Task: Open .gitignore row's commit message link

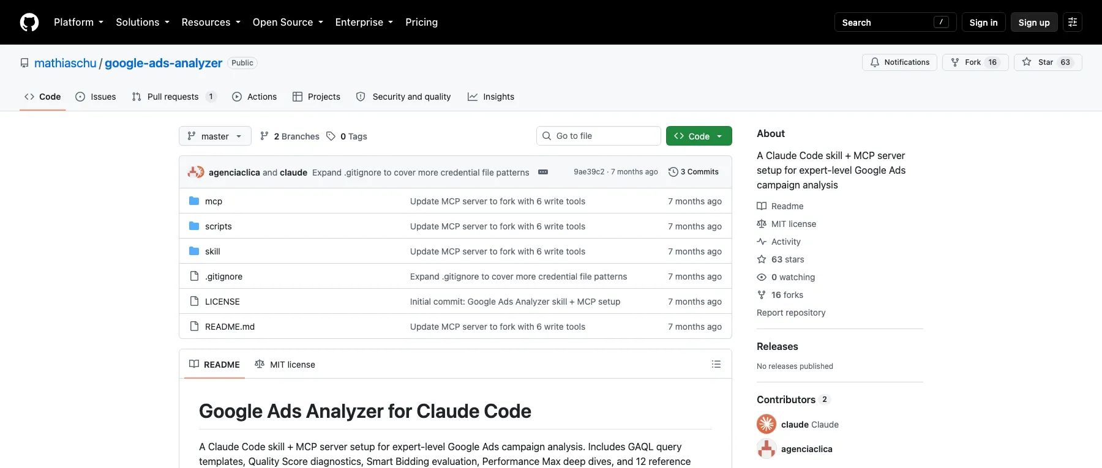Action: click(x=519, y=277)
